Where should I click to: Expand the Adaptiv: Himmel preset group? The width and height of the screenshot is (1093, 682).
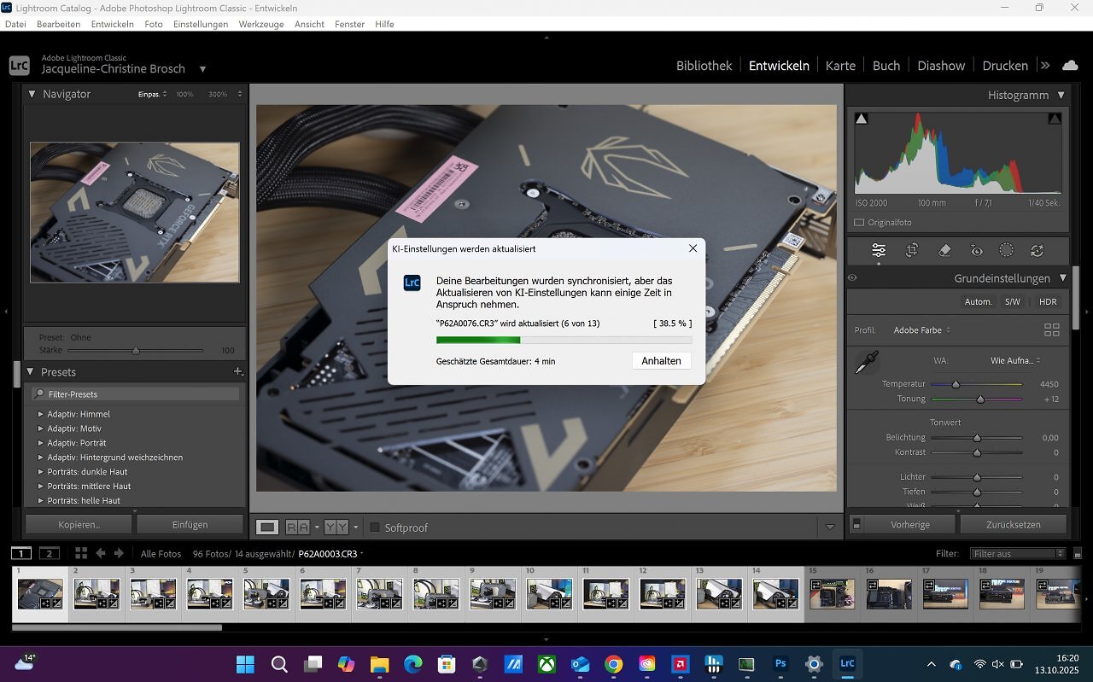click(40, 414)
